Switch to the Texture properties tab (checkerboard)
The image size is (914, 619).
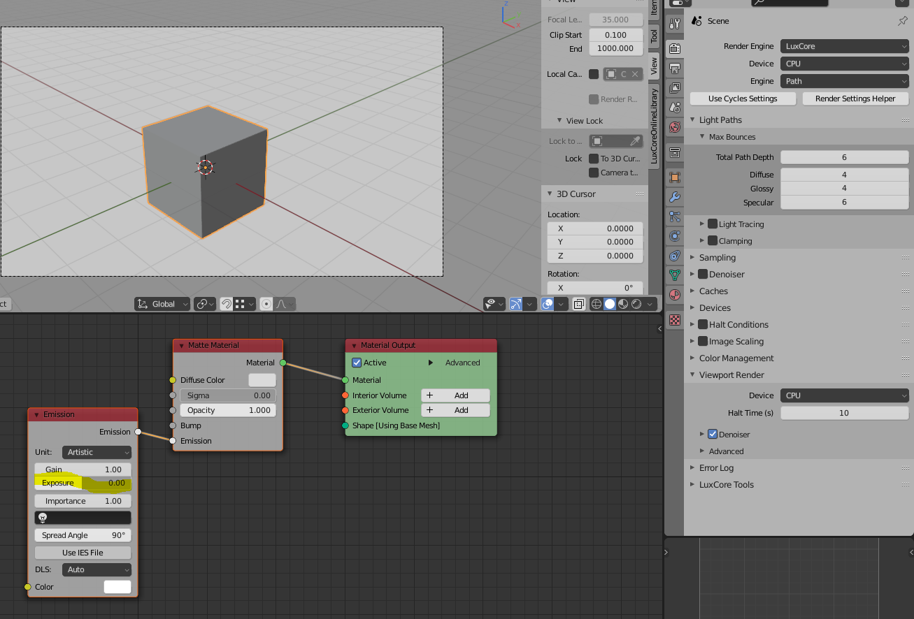[x=674, y=319]
